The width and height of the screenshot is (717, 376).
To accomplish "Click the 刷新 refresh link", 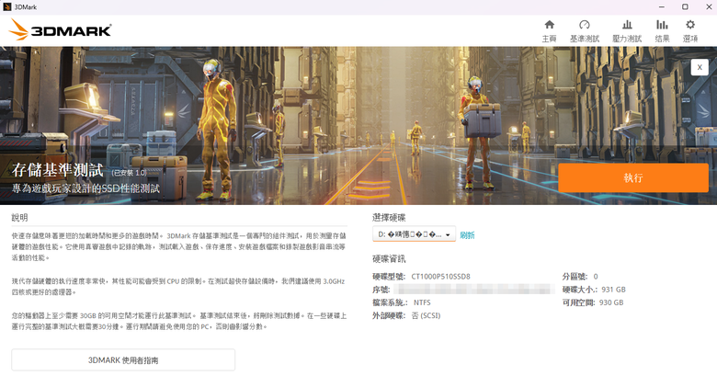I will [467, 235].
